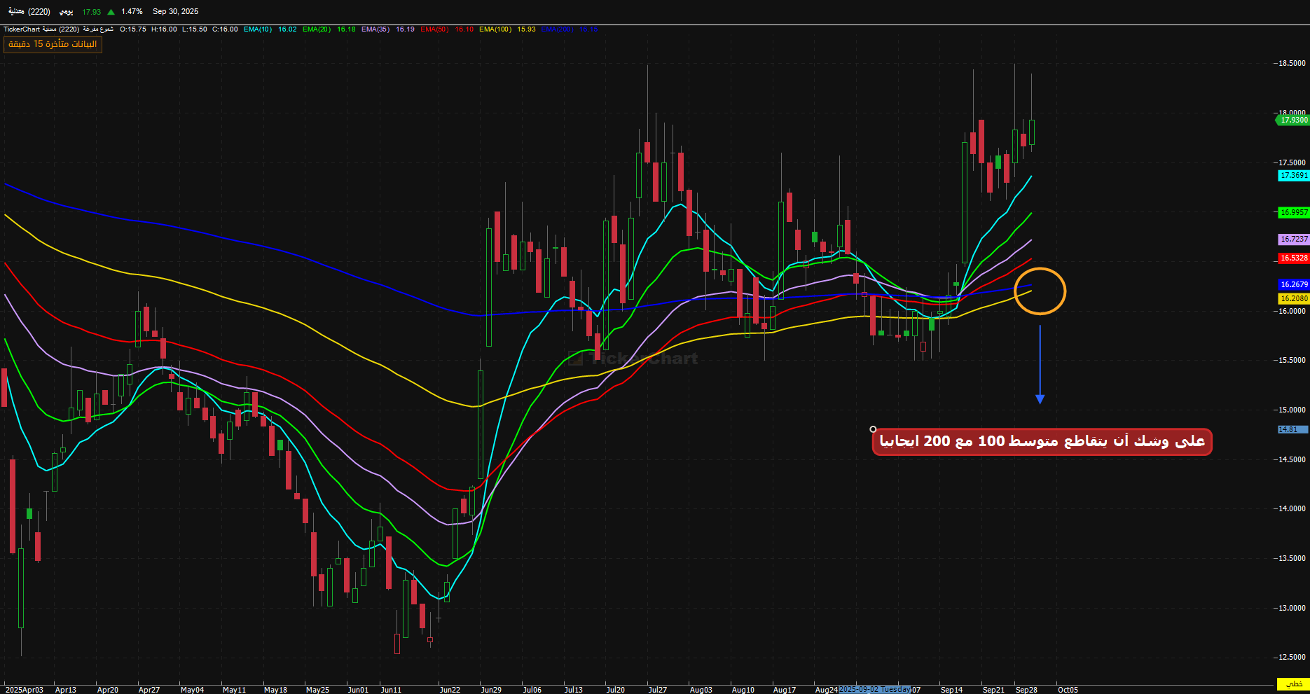Image resolution: width=1310 pixels, height=694 pixels.
Task: Click the TickerChart watermark in chart center
Action: [633, 359]
